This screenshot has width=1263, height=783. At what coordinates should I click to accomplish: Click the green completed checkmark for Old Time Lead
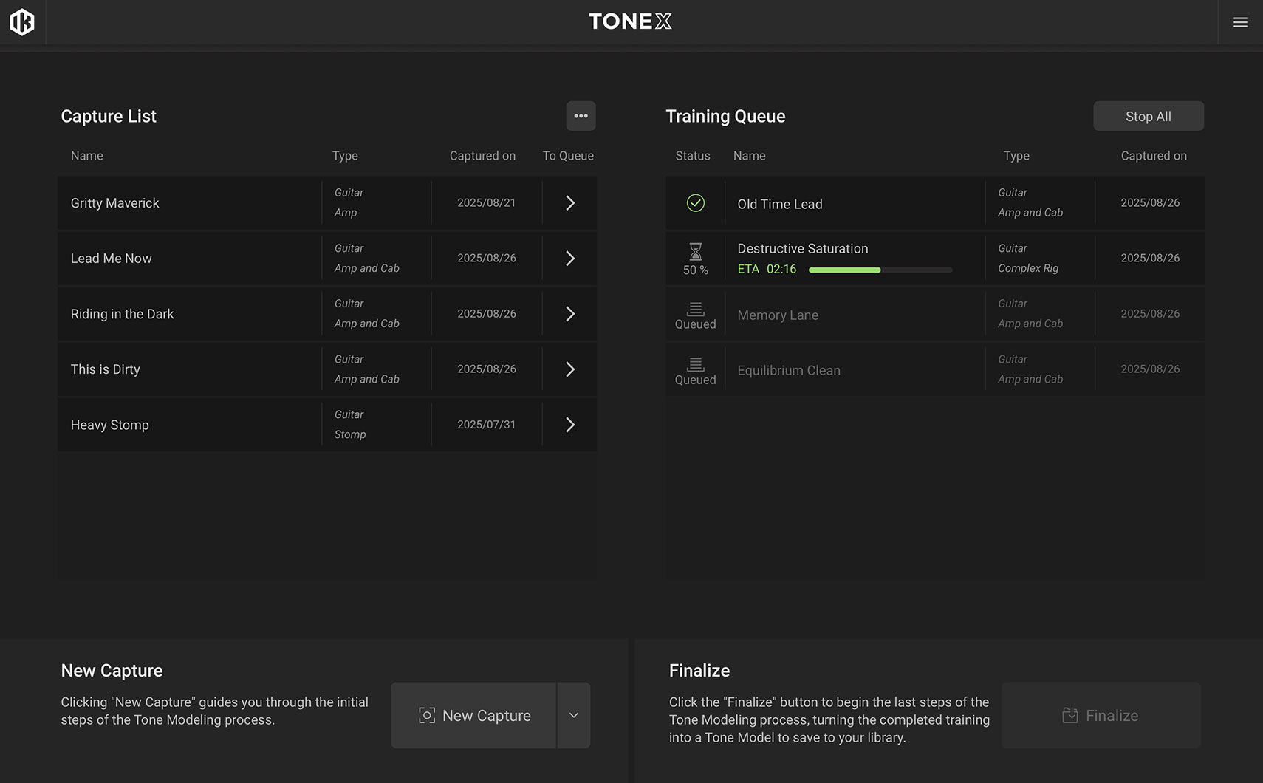695,203
